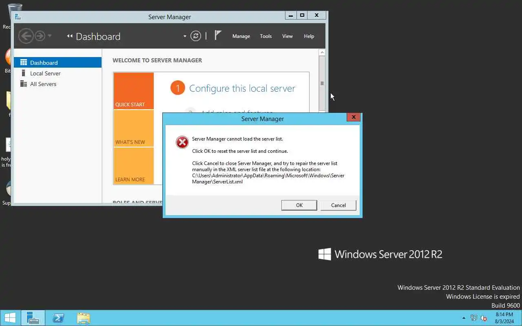The height and width of the screenshot is (326, 522).
Task: Click the scrollbar up arrow in Server Manager
Action: click(322, 53)
